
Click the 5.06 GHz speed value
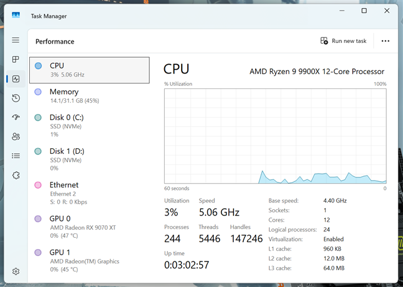[220, 212]
